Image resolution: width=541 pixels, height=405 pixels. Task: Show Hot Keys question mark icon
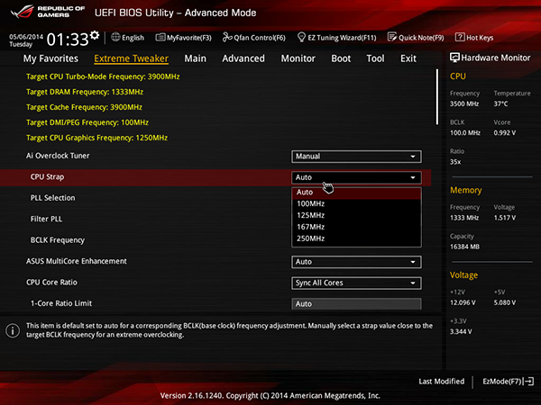tap(460, 37)
